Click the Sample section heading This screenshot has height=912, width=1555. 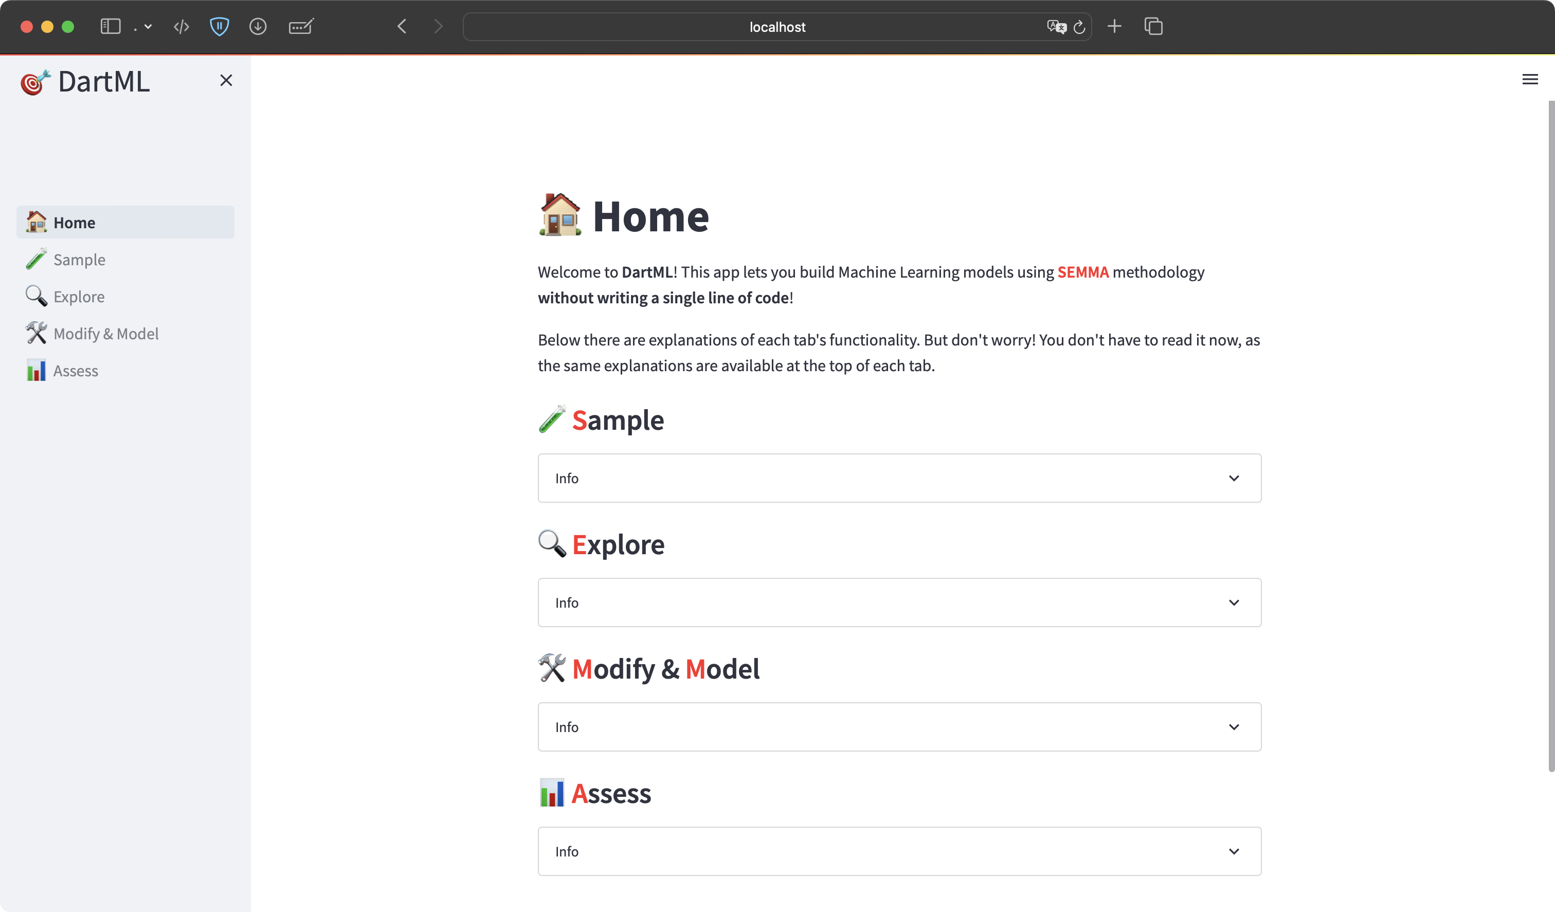pos(618,420)
